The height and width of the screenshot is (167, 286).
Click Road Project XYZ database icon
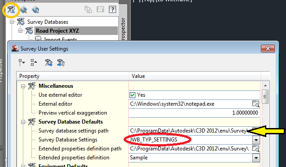point(29,30)
